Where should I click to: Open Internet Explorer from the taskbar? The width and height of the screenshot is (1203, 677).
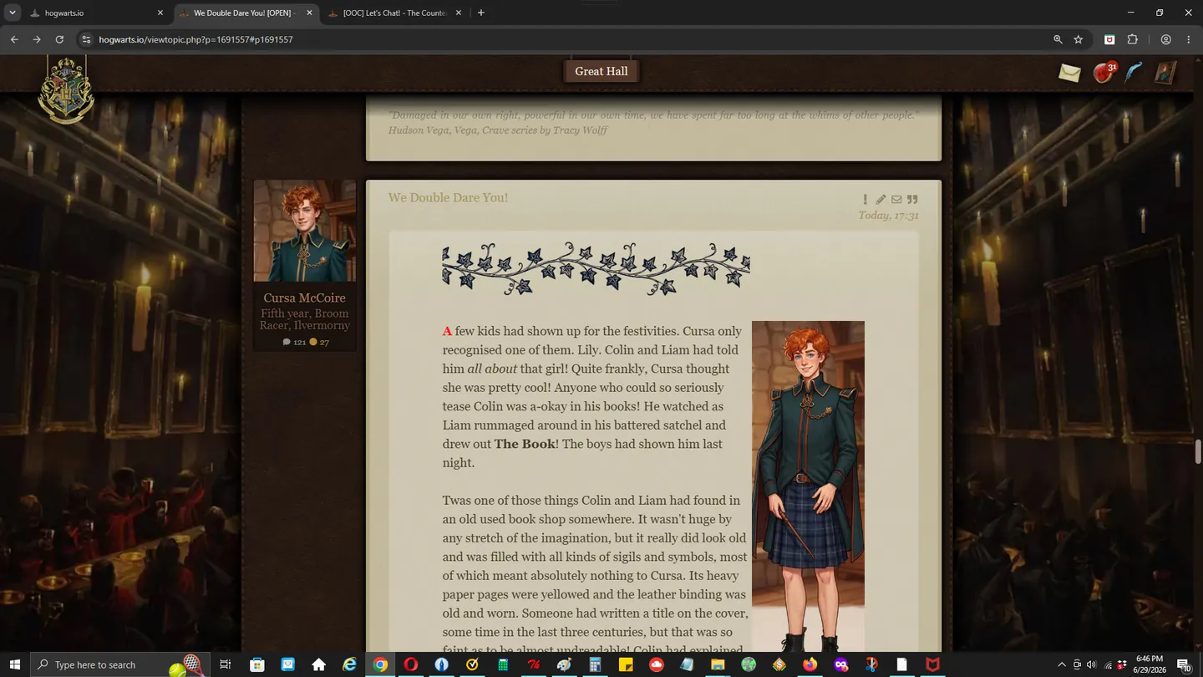pyautogui.click(x=349, y=664)
